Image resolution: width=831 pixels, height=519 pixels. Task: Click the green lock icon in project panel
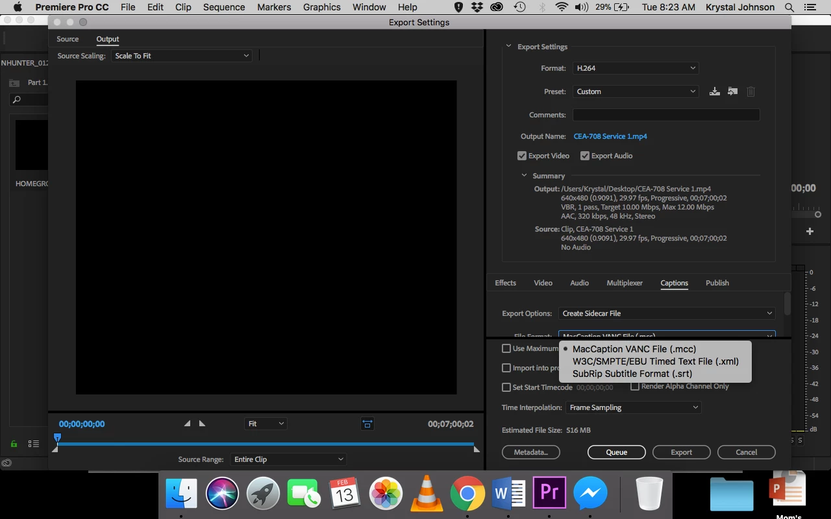coord(14,444)
